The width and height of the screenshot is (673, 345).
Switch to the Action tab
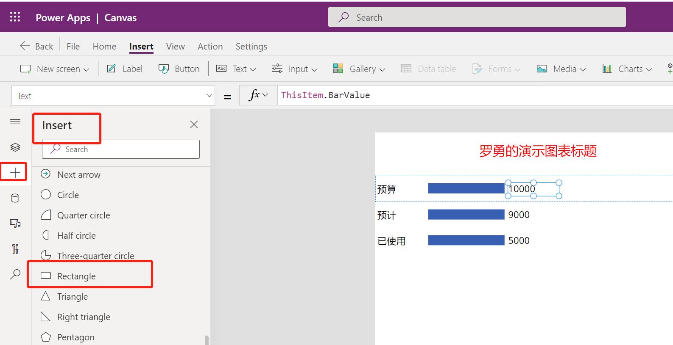210,46
